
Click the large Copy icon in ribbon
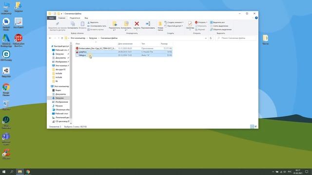(x=73, y=24)
